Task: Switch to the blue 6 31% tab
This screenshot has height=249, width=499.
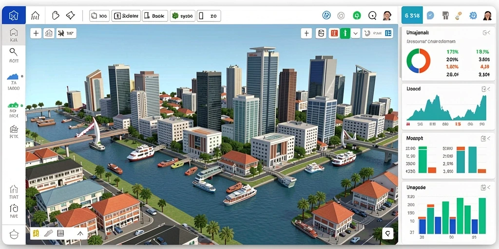Action: click(x=412, y=15)
